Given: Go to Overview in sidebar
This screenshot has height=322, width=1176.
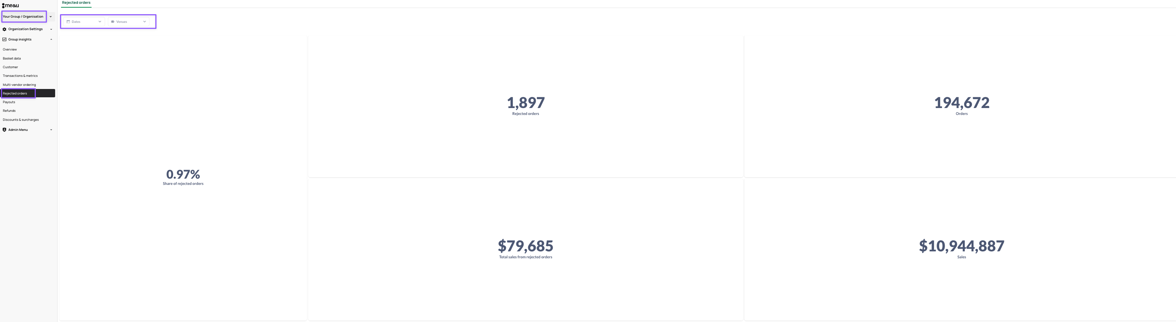Looking at the screenshot, I should [10, 50].
